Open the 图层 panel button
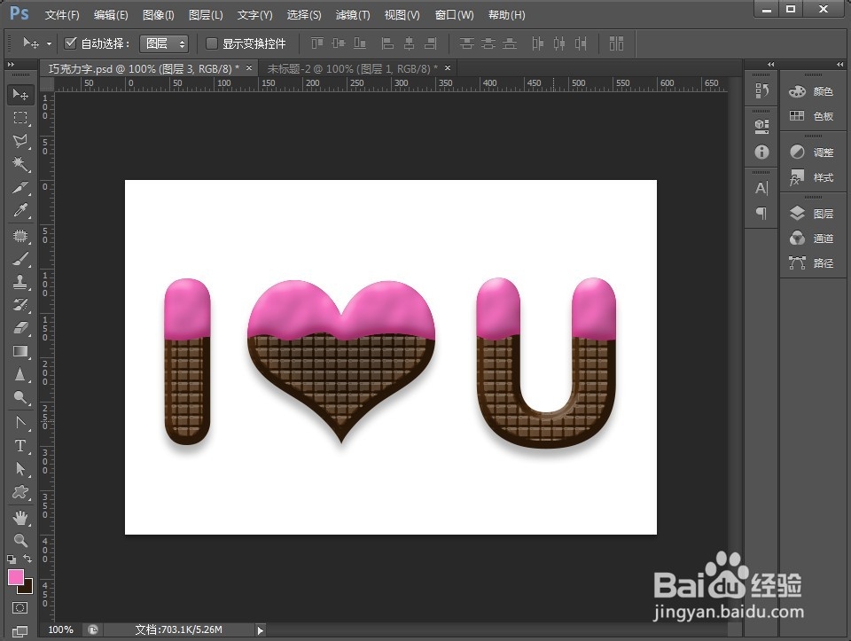Viewport: 851px width, 641px height. (813, 214)
